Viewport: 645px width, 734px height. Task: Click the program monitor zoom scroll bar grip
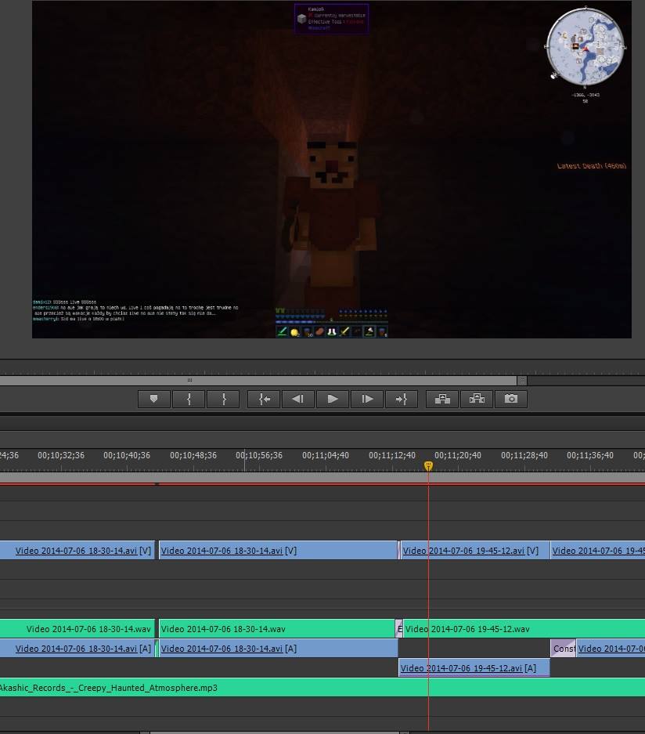click(x=189, y=381)
